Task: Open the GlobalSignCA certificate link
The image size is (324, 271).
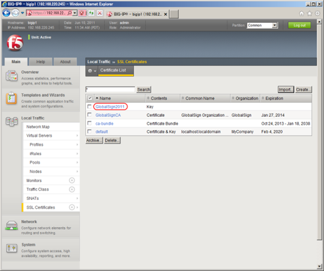Action: pyautogui.click(x=108, y=115)
